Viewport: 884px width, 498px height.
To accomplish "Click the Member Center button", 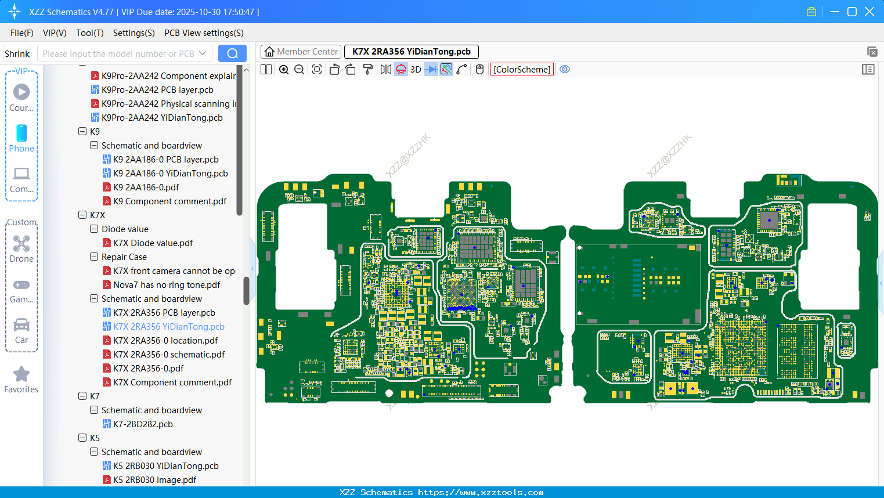I will pos(301,51).
